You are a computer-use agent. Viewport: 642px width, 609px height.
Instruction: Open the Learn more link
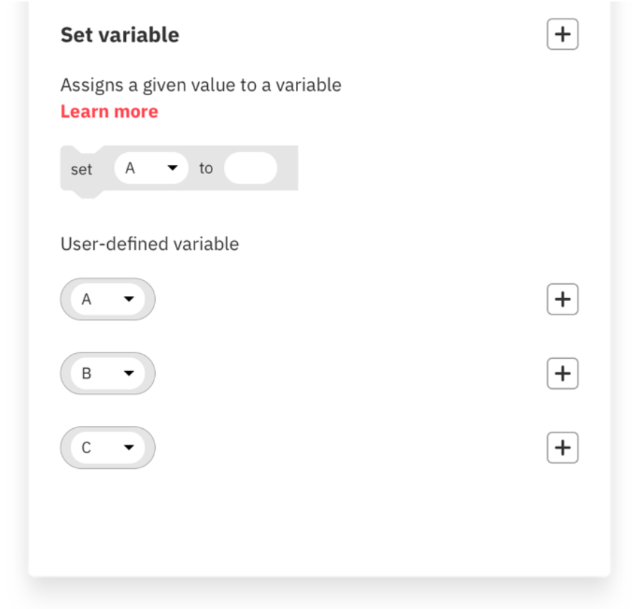(109, 112)
